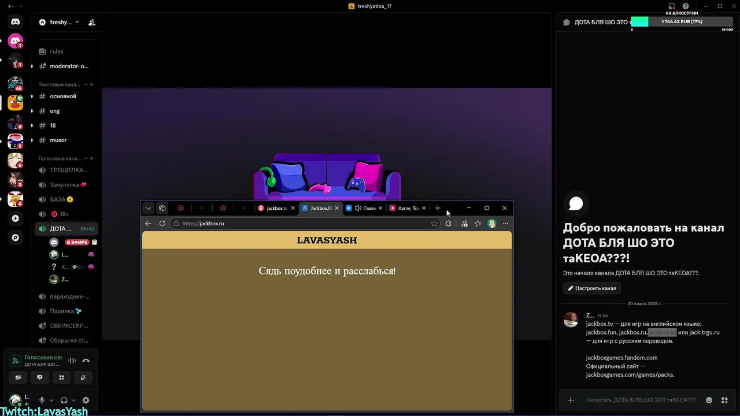Bookmark page with the star icon

point(434,224)
